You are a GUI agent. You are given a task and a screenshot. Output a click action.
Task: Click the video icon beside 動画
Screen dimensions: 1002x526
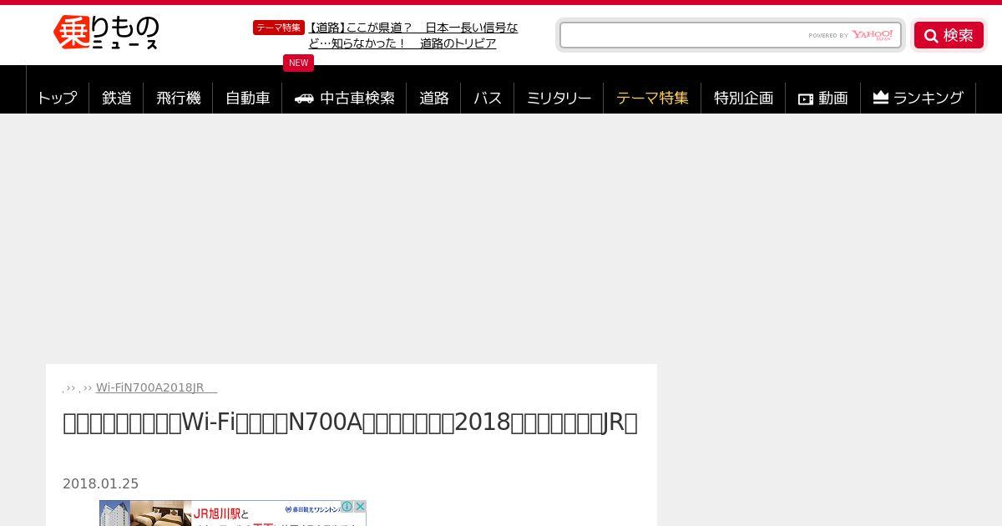tap(806, 99)
